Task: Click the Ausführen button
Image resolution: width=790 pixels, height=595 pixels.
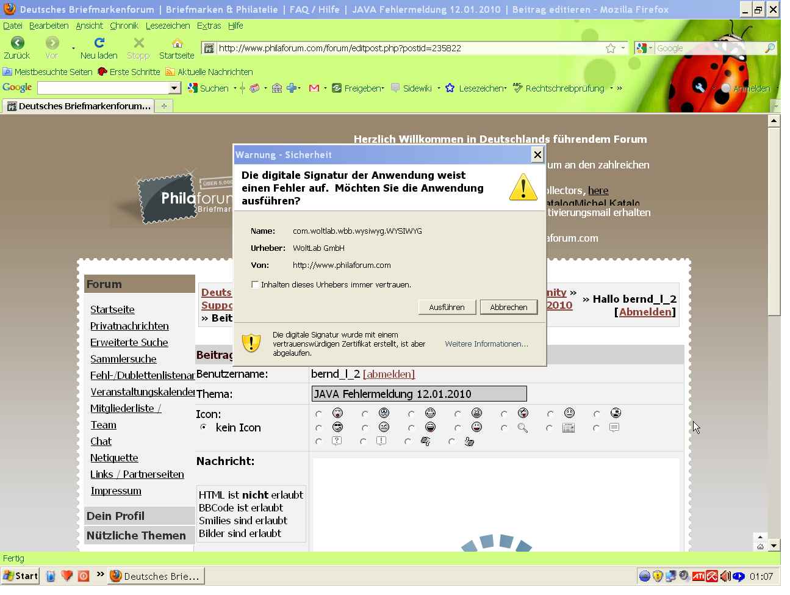Action: click(447, 307)
